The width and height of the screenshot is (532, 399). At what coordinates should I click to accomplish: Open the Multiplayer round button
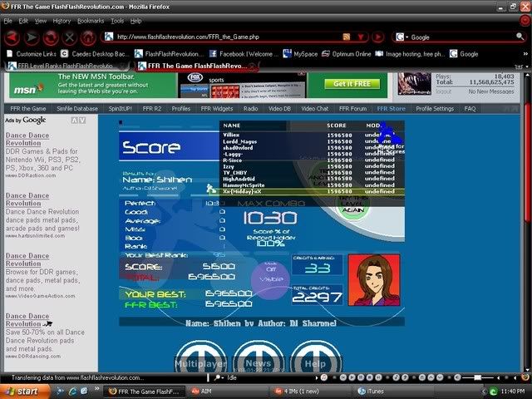[200, 358]
